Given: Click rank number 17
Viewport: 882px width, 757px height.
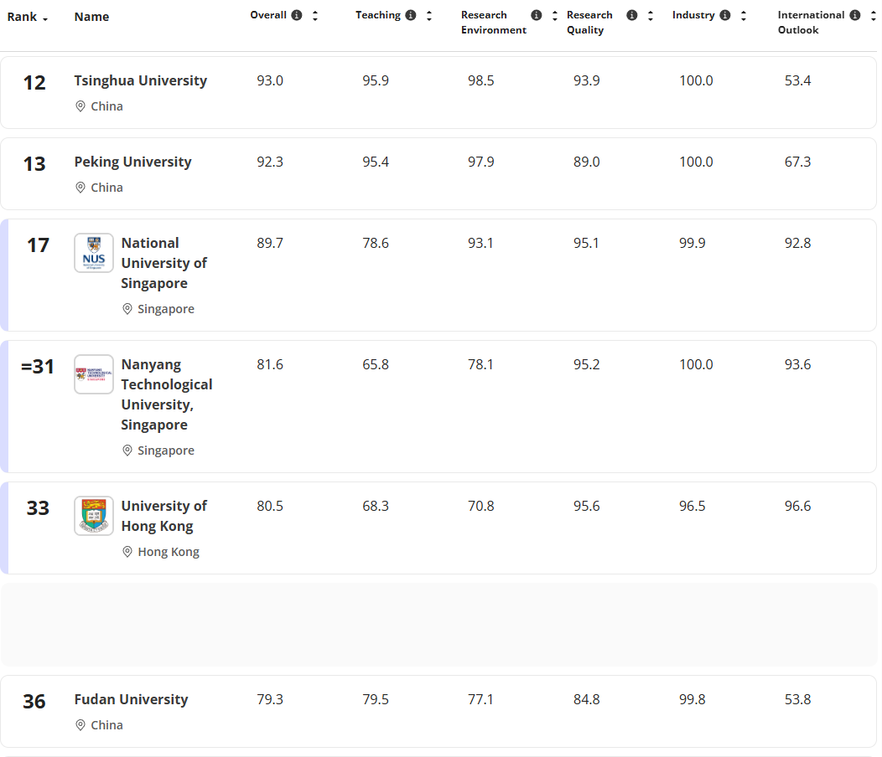Looking at the screenshot, I should [x=39, y=245].
